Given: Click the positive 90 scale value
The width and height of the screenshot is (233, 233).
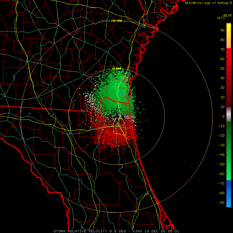Looking at the screenshot, I should pyautogui.click(x=222, y=30).
